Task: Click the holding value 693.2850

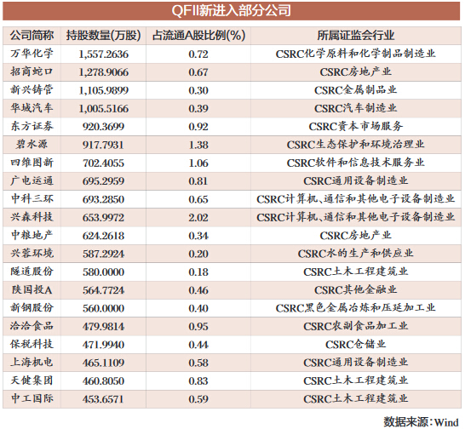Action: [x=103, y=199]
